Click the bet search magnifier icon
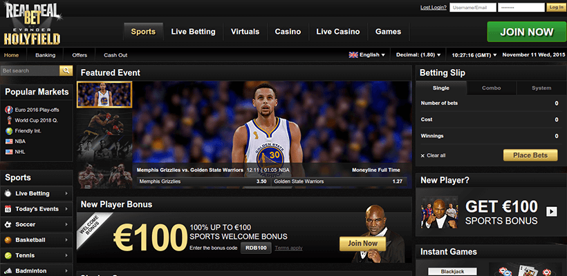This screenshot has height=276, width=567. click(x=66, y=70)
